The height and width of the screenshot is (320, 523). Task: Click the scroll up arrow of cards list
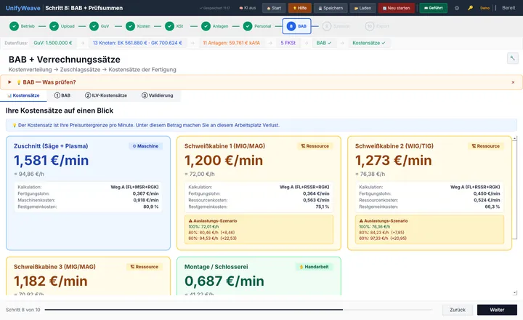(515, 138)
